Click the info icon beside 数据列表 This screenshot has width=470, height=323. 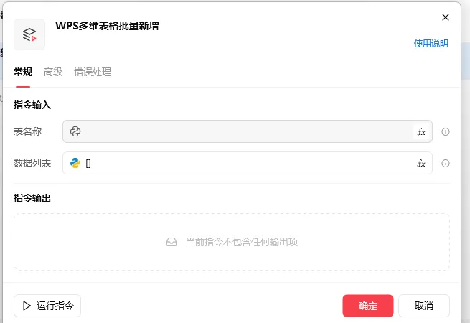click(446, 164)
